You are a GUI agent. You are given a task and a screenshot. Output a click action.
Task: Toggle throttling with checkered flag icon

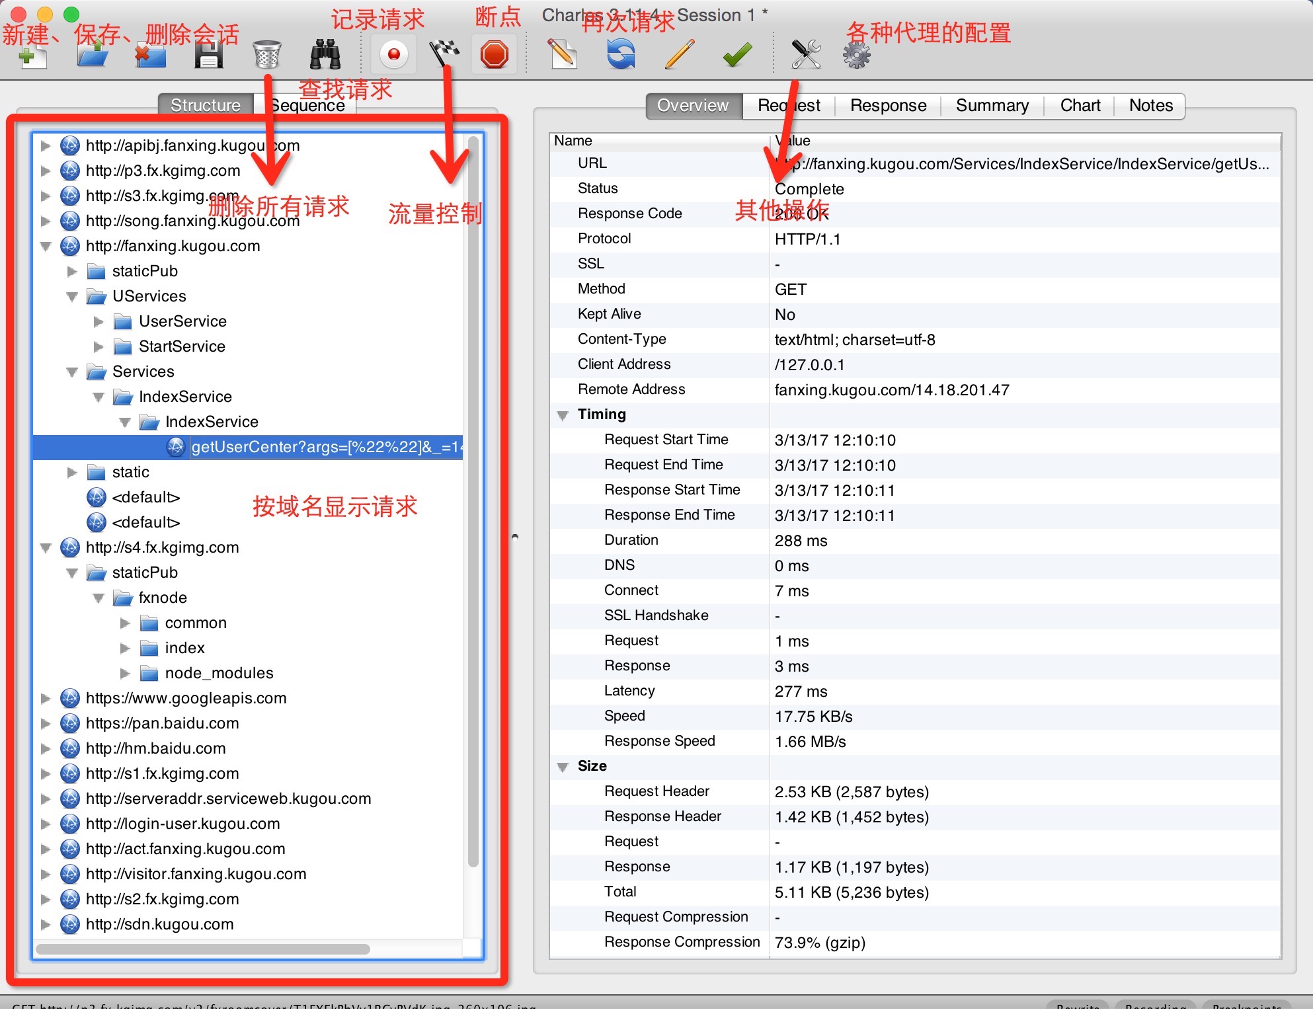pyautogui.click(x=444, y=53)
